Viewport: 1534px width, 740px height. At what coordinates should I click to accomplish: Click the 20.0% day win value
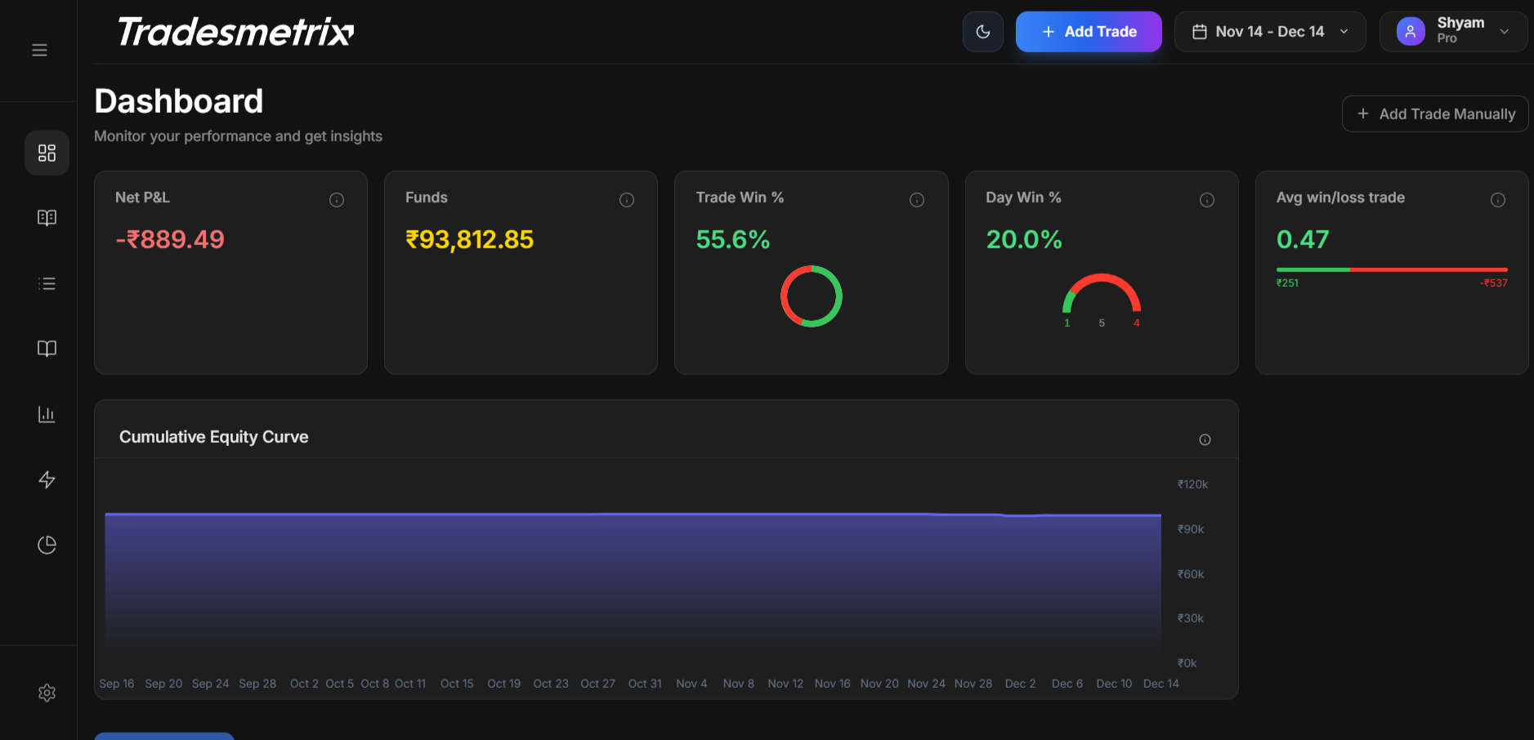click(1024, 239)
